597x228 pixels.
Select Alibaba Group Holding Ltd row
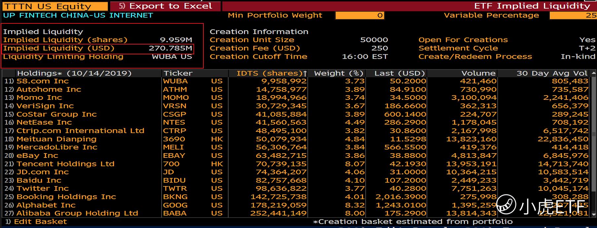click(296, 213)
